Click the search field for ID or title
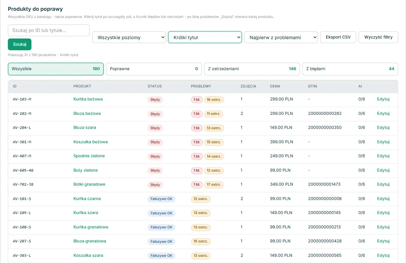 [49, 30]
